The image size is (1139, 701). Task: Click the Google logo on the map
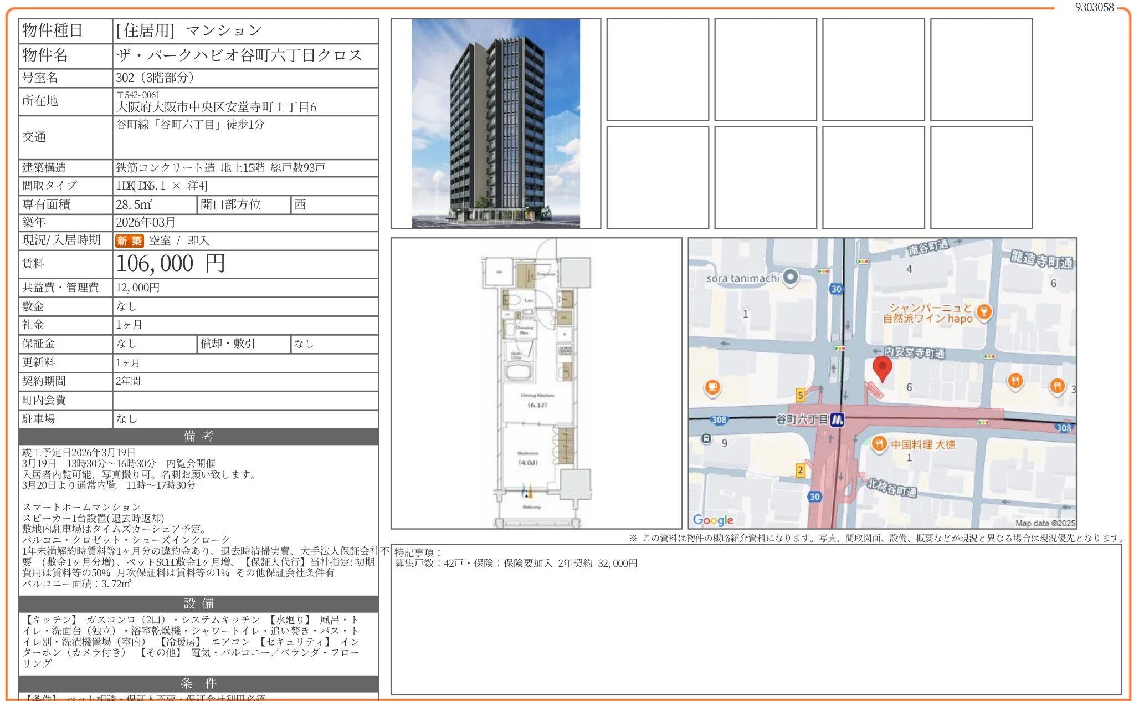[713, 520]
